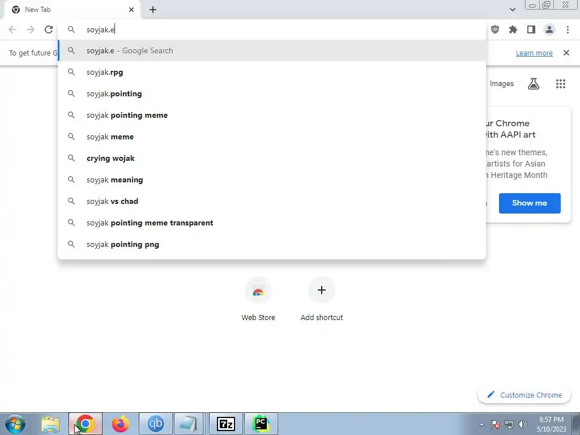Open PyCharm from the taskbar

(261, 424)
